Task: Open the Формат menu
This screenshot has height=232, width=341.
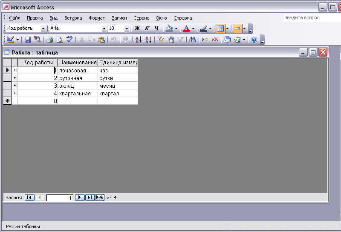Action: click(x=97, y=18)
